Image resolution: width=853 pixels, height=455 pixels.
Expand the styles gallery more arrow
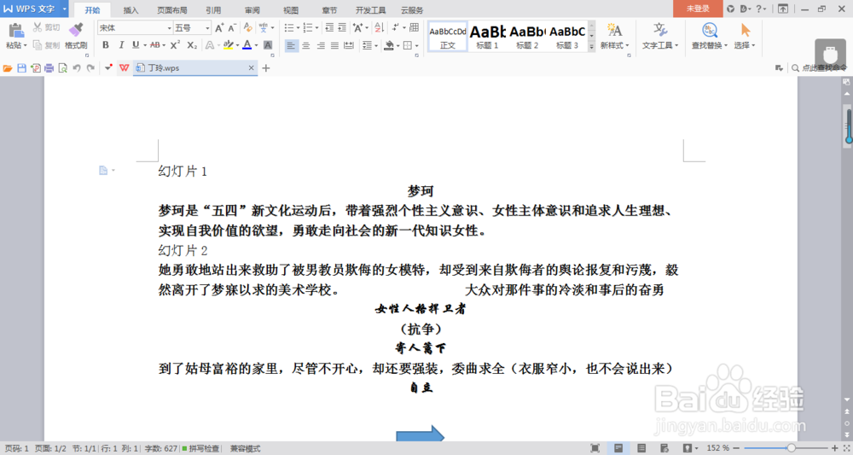(x=591, y=47)
